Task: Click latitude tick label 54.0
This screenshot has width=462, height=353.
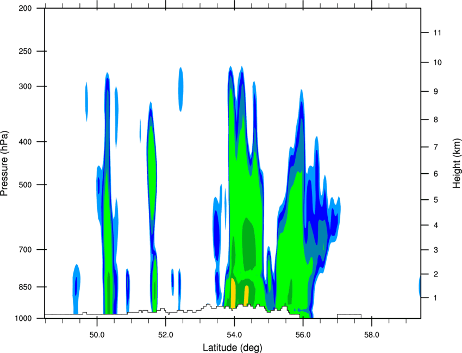Action: pos(234,335)
